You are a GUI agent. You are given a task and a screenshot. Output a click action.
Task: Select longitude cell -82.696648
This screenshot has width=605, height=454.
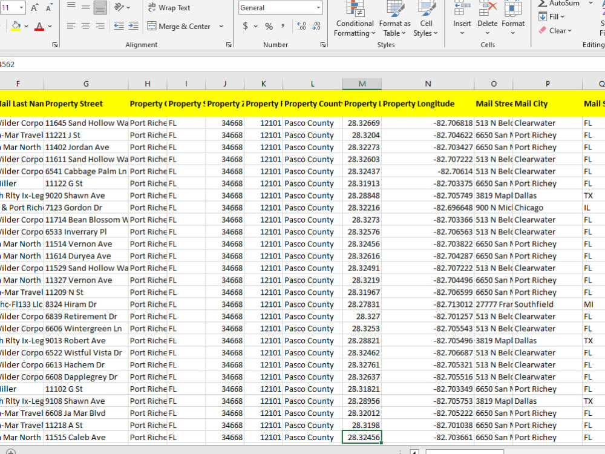tap(428, 208)
